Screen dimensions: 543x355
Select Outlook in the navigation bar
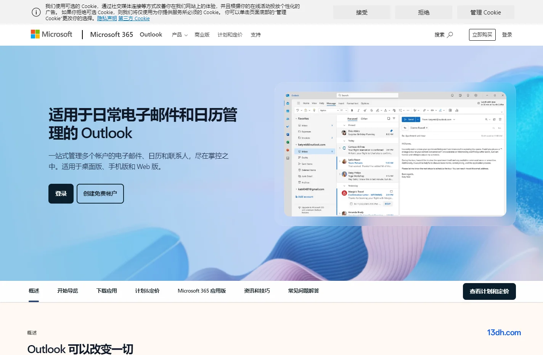(x=151, y=35)
